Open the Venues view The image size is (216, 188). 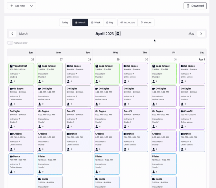[x=146, y=22]
